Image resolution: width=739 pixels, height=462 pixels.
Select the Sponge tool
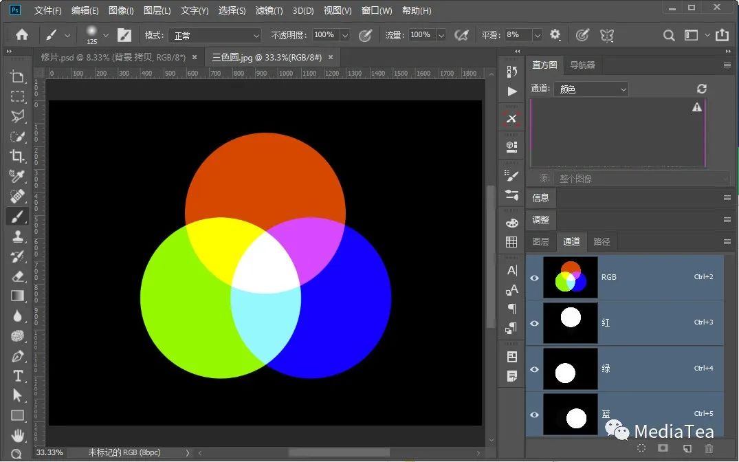(17, 335)
